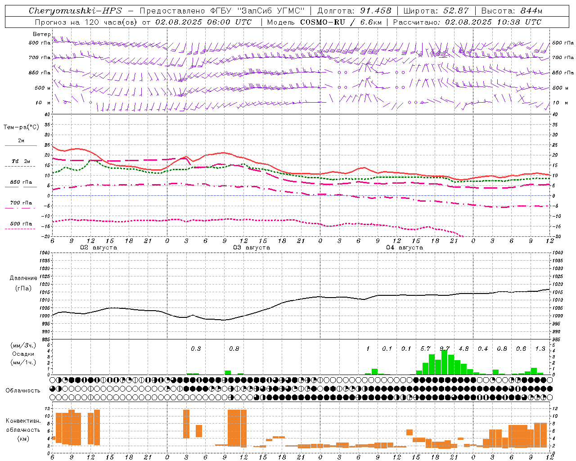Screen dimensions: 576x461
Task: Click the red solid 2м legend line
Action: pos(21,145)
